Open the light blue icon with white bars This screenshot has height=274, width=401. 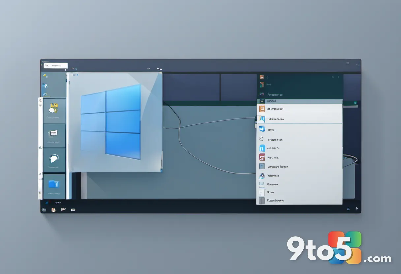point(262,148)
